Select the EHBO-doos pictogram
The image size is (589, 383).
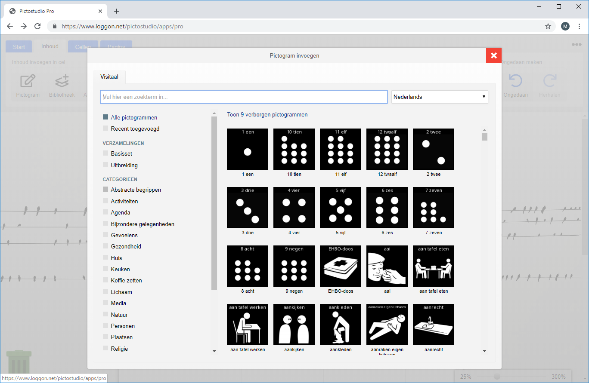341,266
